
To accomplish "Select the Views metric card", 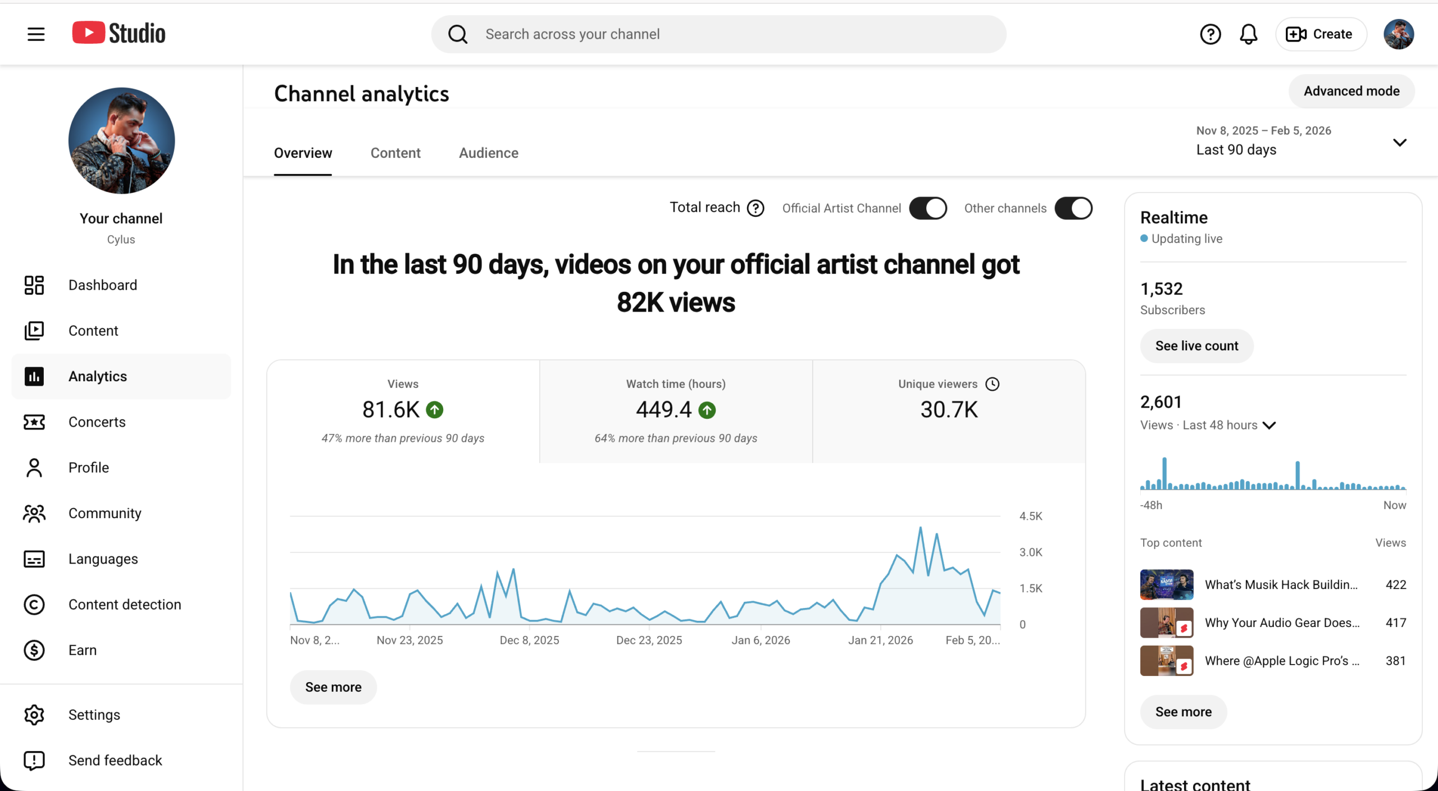I will (403, 411).
